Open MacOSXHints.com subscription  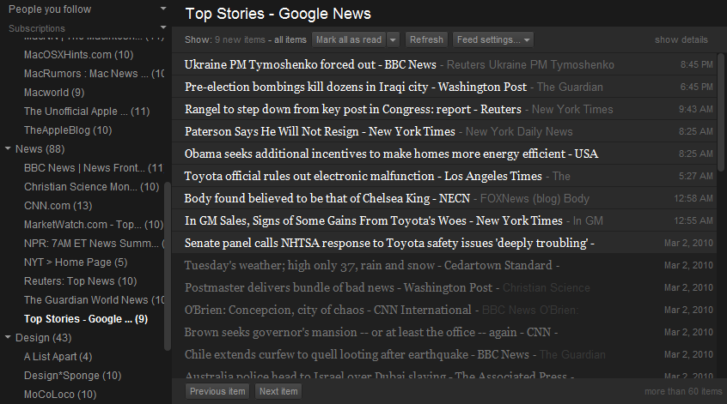[79, 55]
